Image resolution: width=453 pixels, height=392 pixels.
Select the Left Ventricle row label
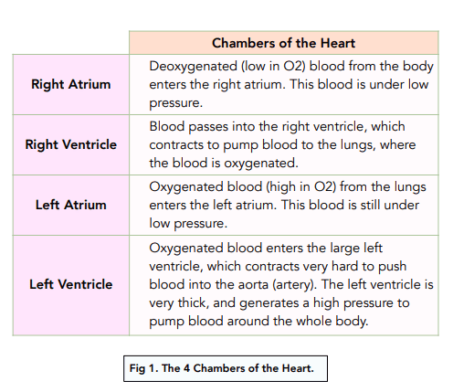[x=71, y=285]
